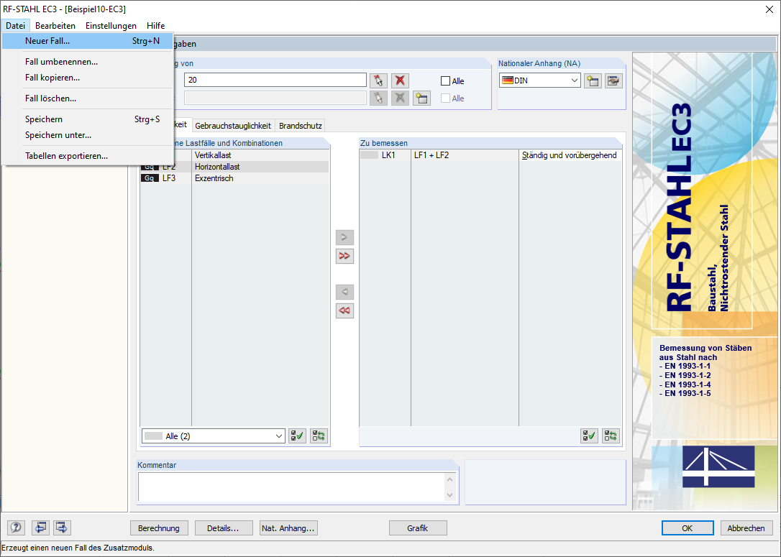
Task: Select LK1 row in Zu bemessen list
Action: [490, 155]
